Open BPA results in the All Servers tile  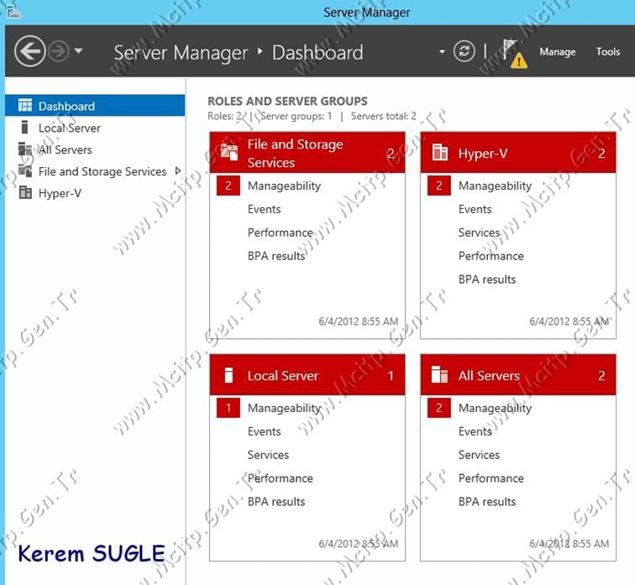487,502
